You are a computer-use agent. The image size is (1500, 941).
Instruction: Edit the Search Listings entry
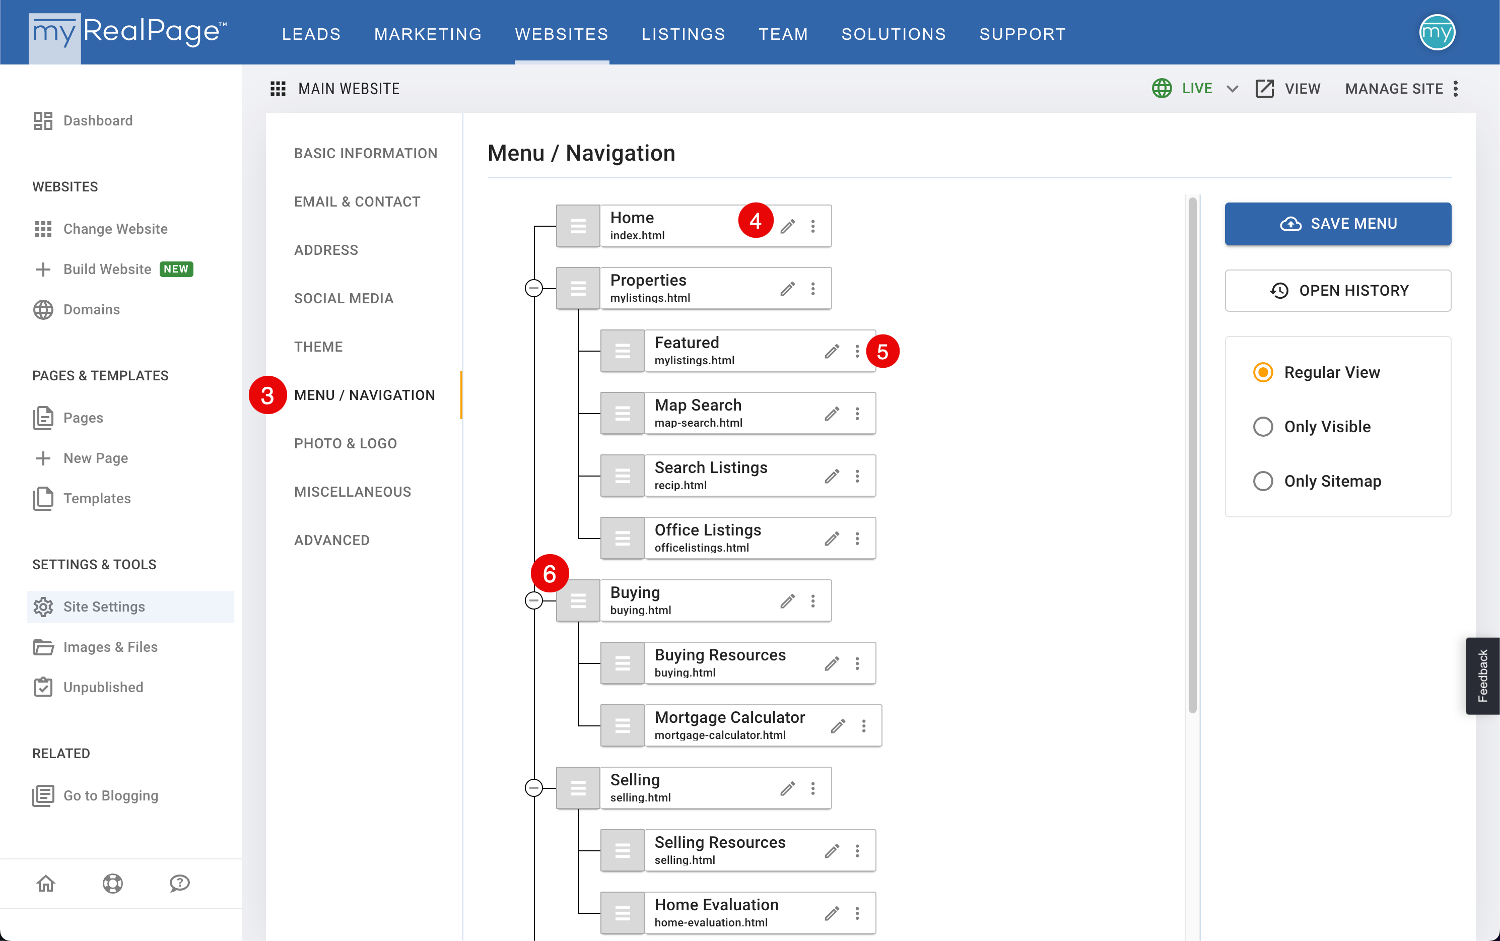[832, 476]
